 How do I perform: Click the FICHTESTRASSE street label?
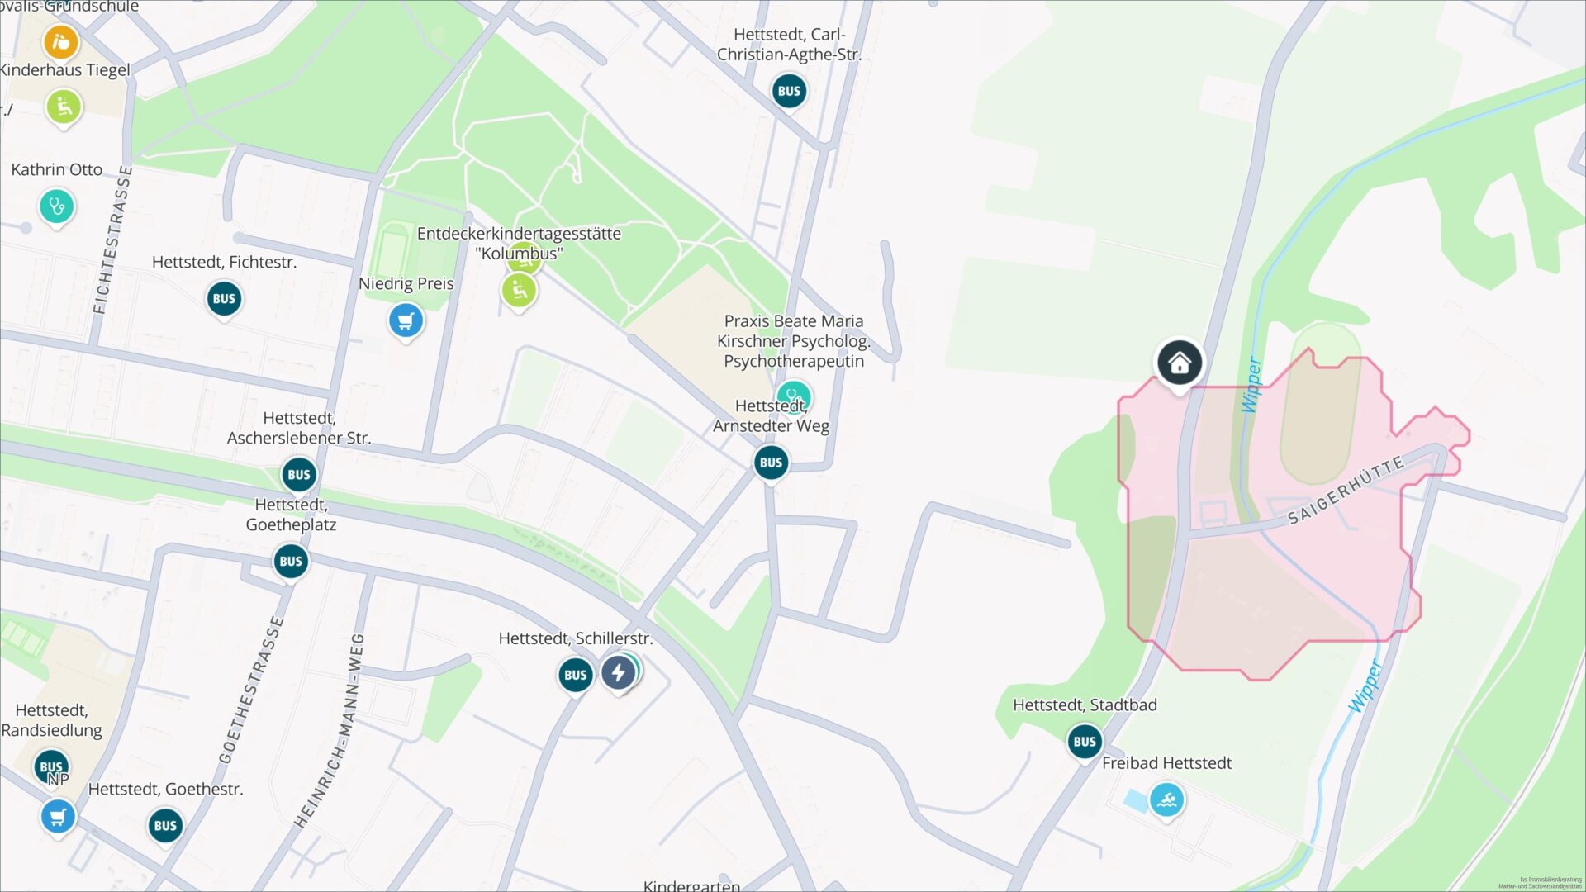tap(112, 240)
